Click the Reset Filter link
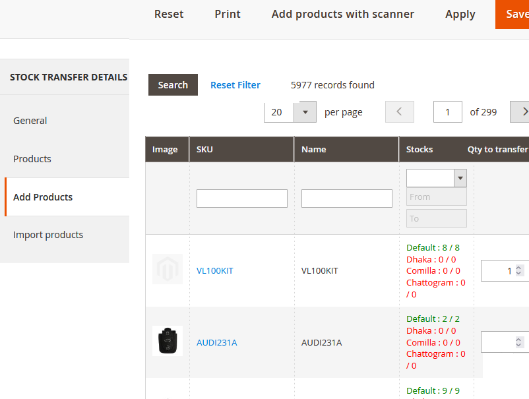529x399 pixels. click(235, 85)
